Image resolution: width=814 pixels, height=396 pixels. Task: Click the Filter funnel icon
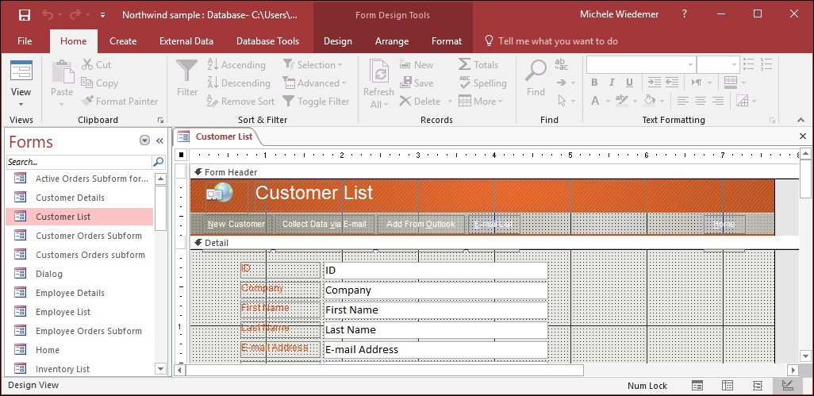(187, 71)
